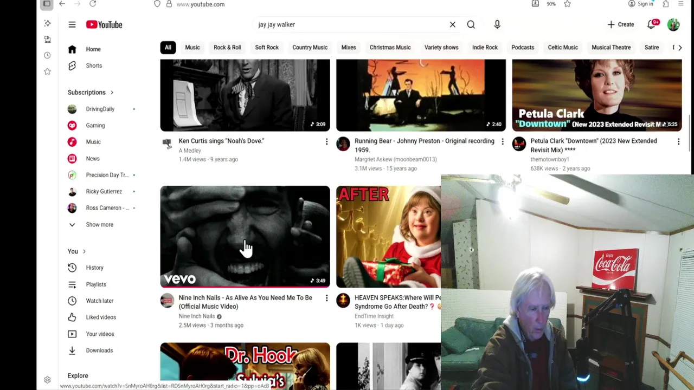Open the YouTube hamburger guide menu

(x=72, y=24)
